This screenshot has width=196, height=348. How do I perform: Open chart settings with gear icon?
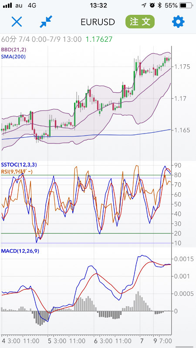(x=178, y=22)
